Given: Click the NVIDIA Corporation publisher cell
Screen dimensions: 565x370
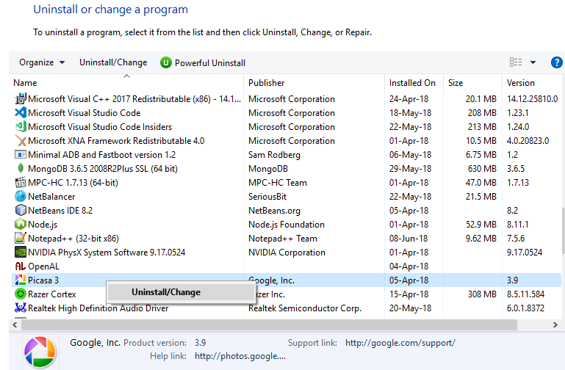Looking at the screenshot, I should [x=287, y=253].
